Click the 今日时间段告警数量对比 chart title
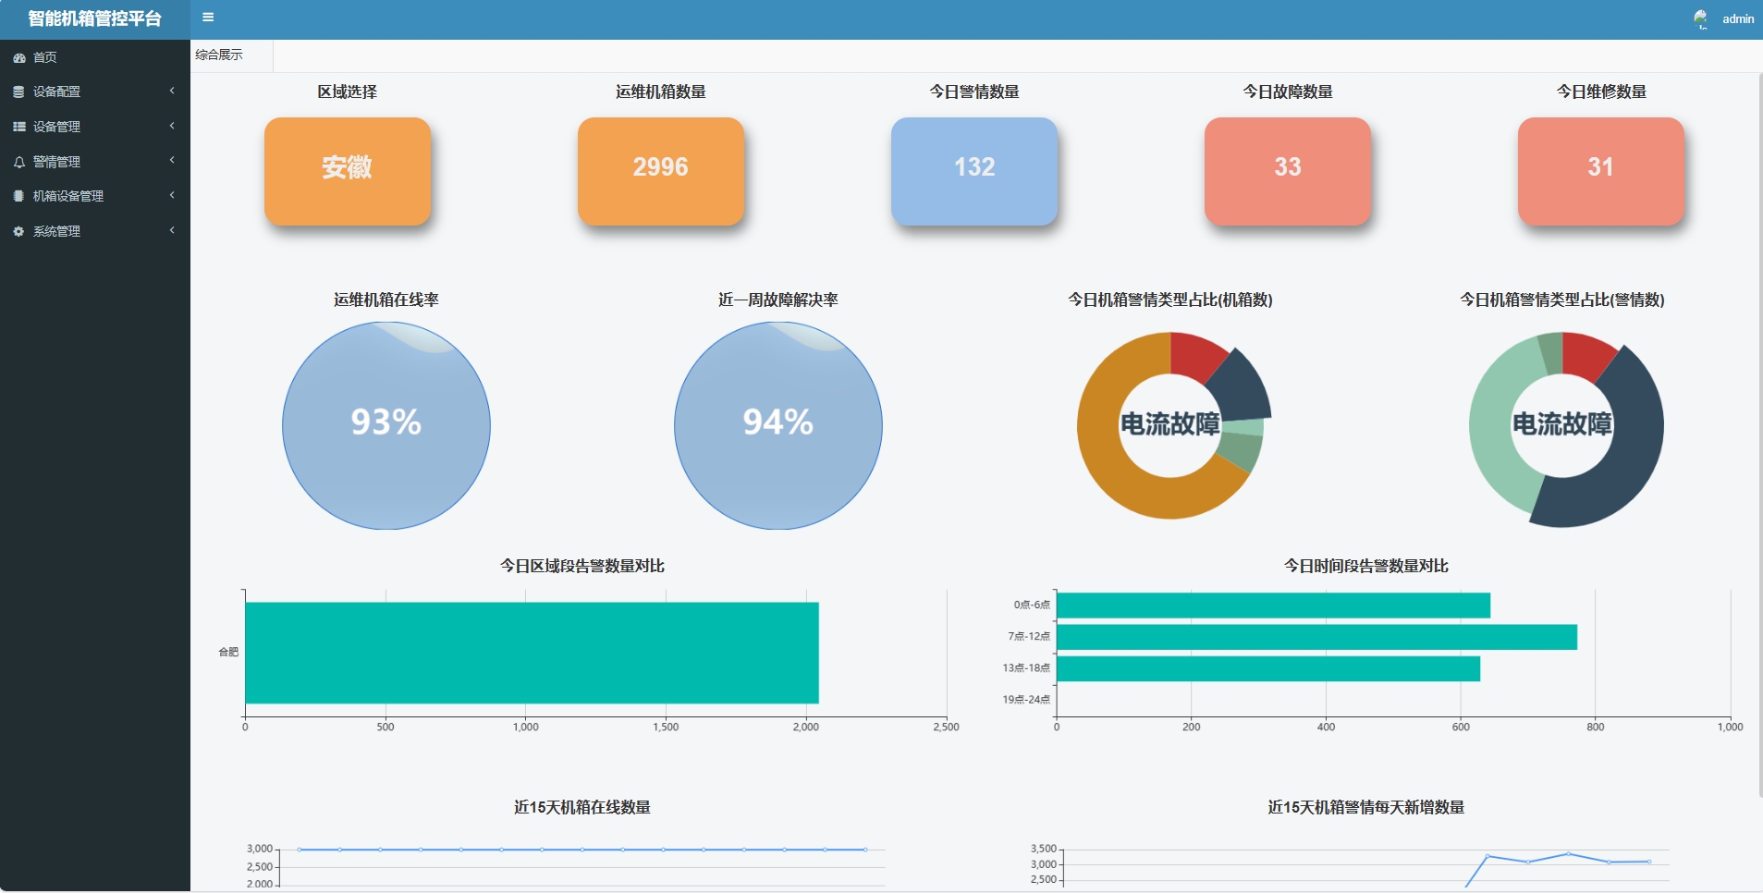The width and height of the screenshot is (1763, 893). click(x=1366, y=566)
